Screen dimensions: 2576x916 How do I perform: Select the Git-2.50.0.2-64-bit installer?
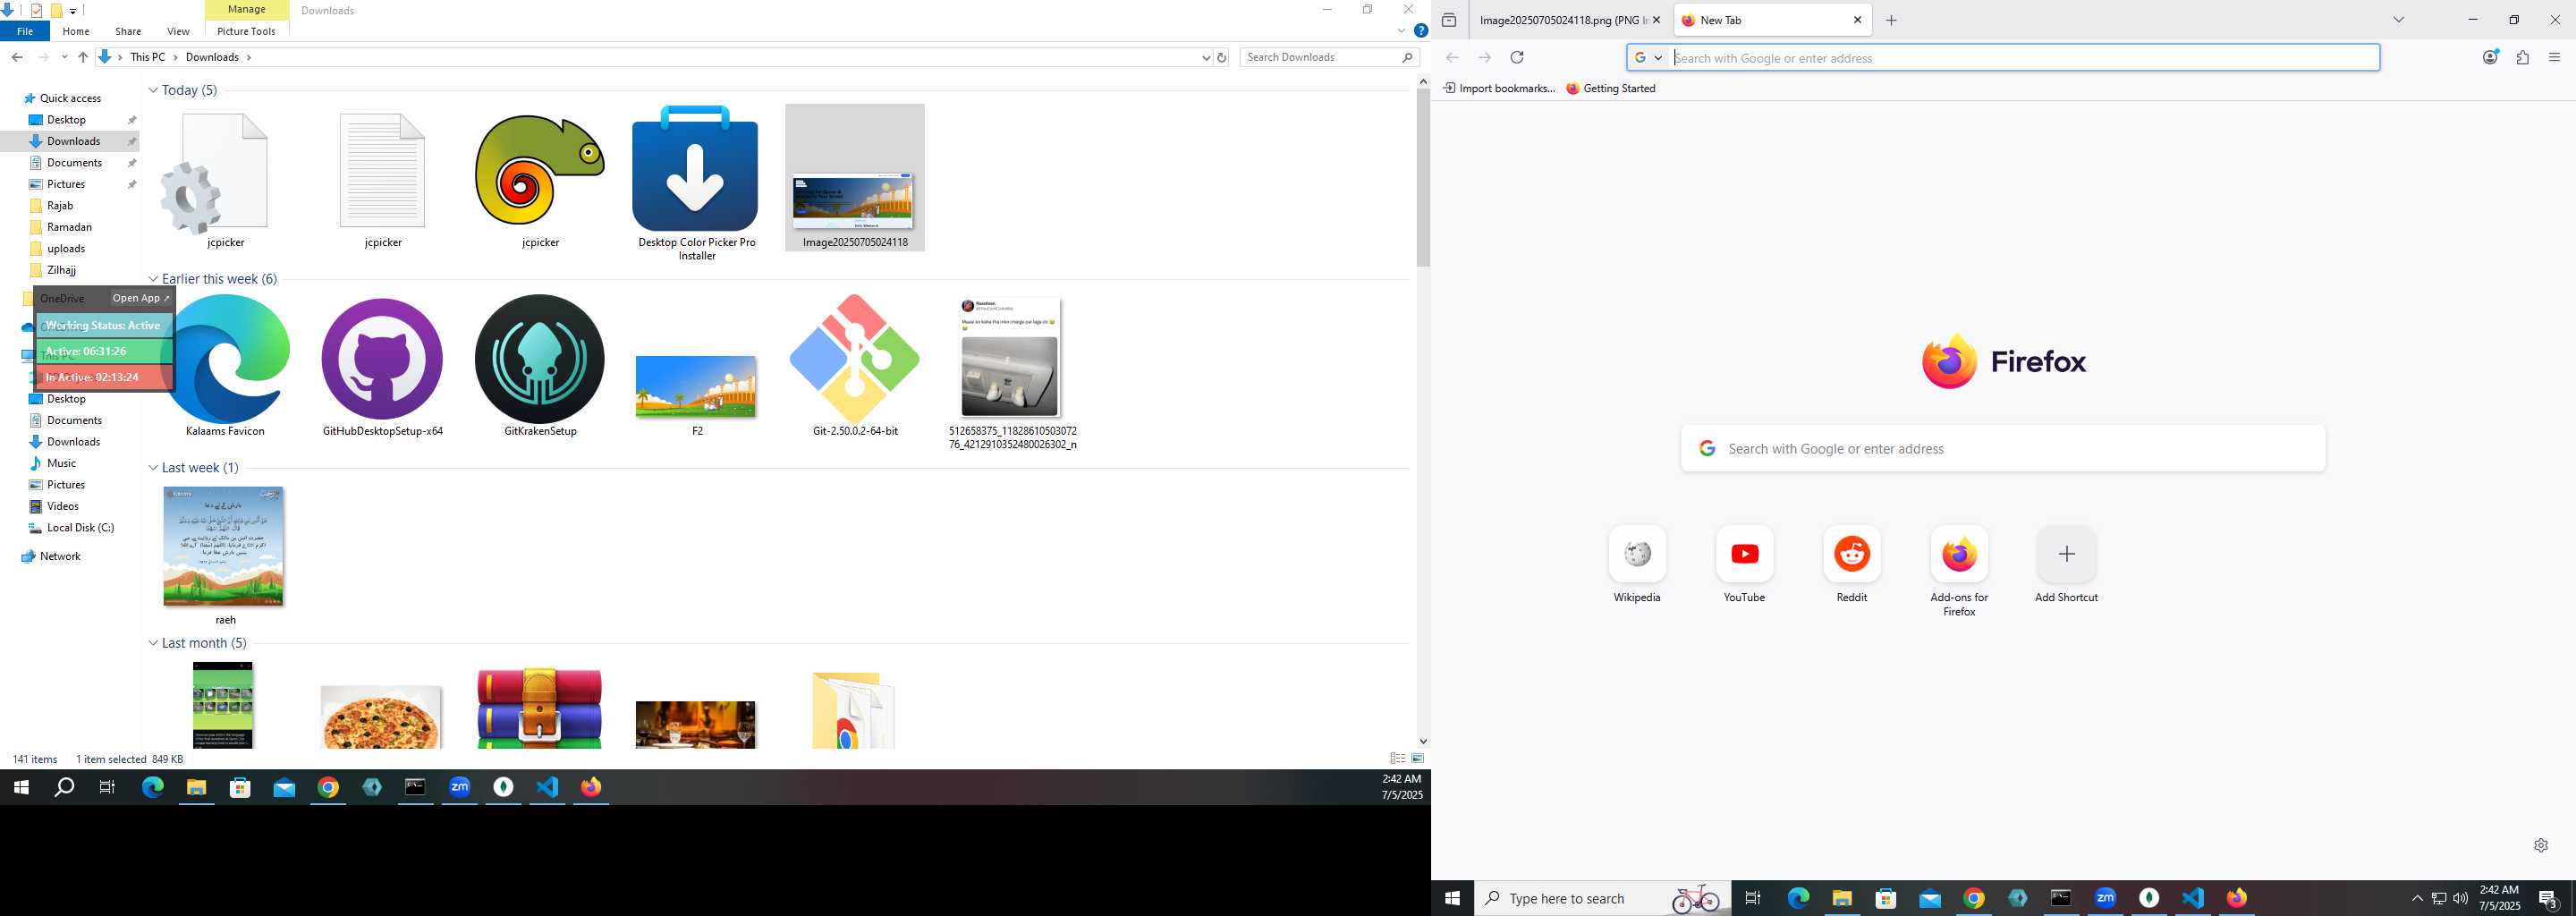click(855, 360)
